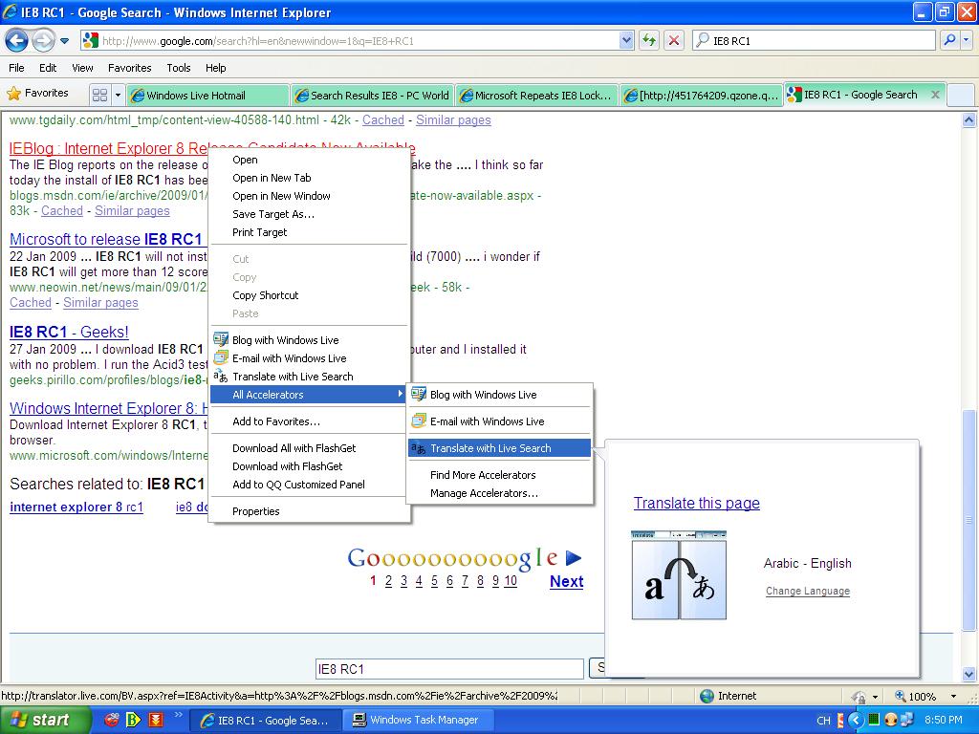The image size is (979, 734).
Task: Click the Quick Tabs grid icon
Action: pyautogui.click(x=99, y=95)
